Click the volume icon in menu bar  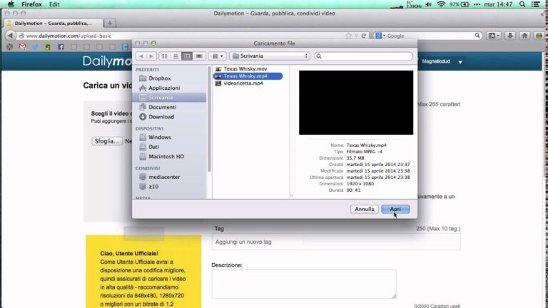point(428,4)
